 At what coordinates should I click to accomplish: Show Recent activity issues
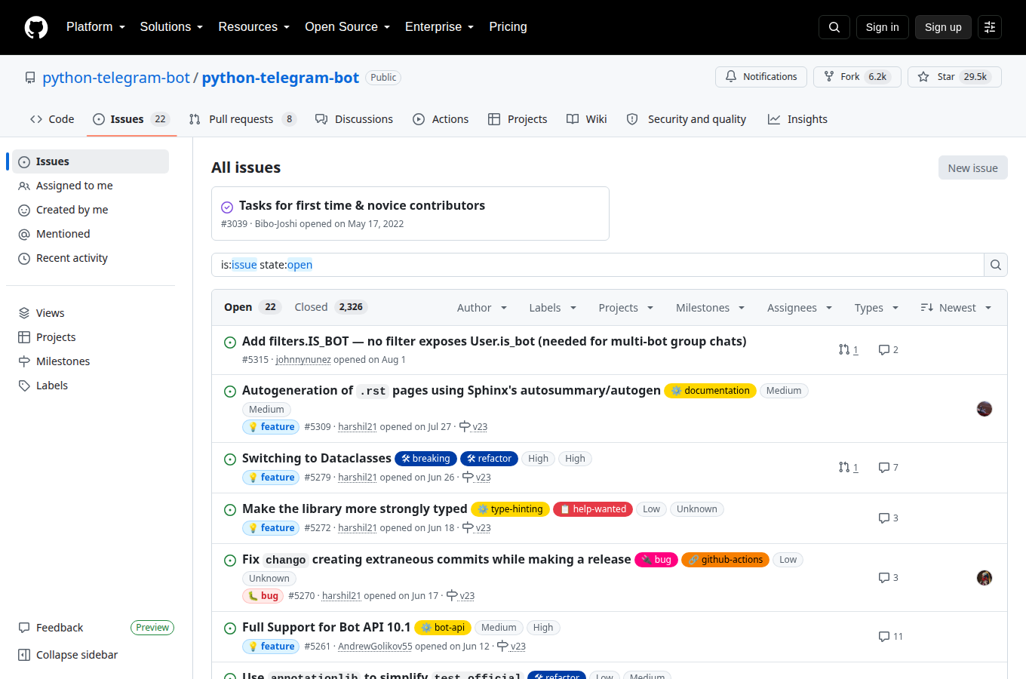point(91,258)
